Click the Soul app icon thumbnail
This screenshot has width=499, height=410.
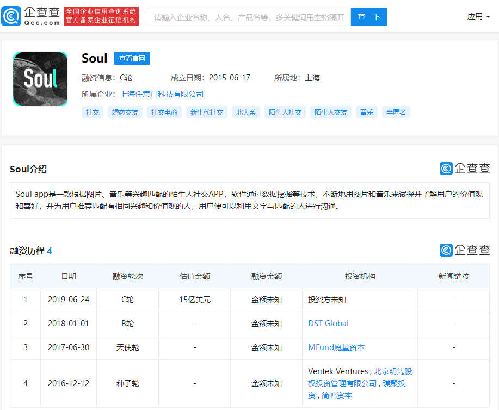(40, 79)
